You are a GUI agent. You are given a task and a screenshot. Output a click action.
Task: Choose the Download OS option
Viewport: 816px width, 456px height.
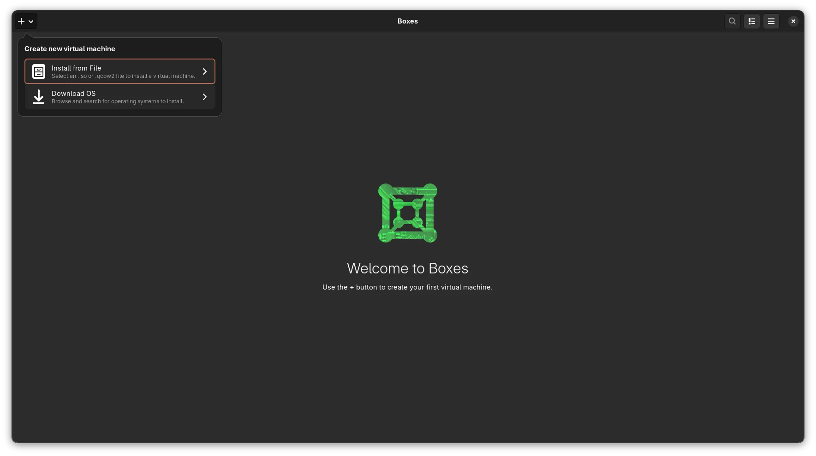click(x=120, y=97)
